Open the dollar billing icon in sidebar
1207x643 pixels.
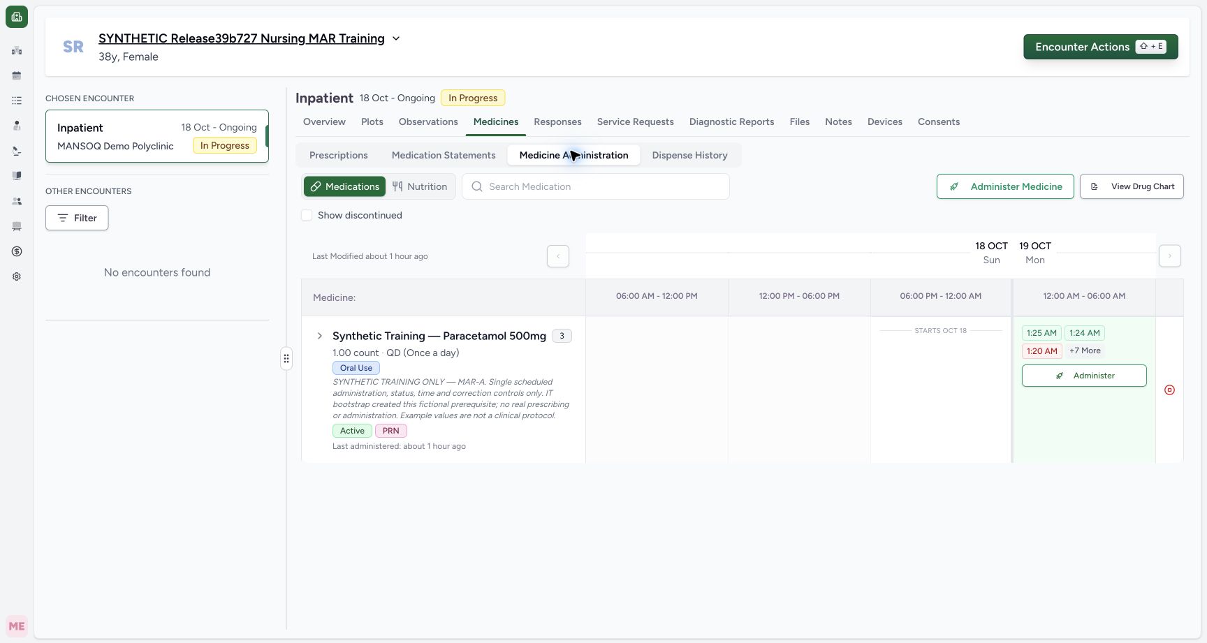17,251
